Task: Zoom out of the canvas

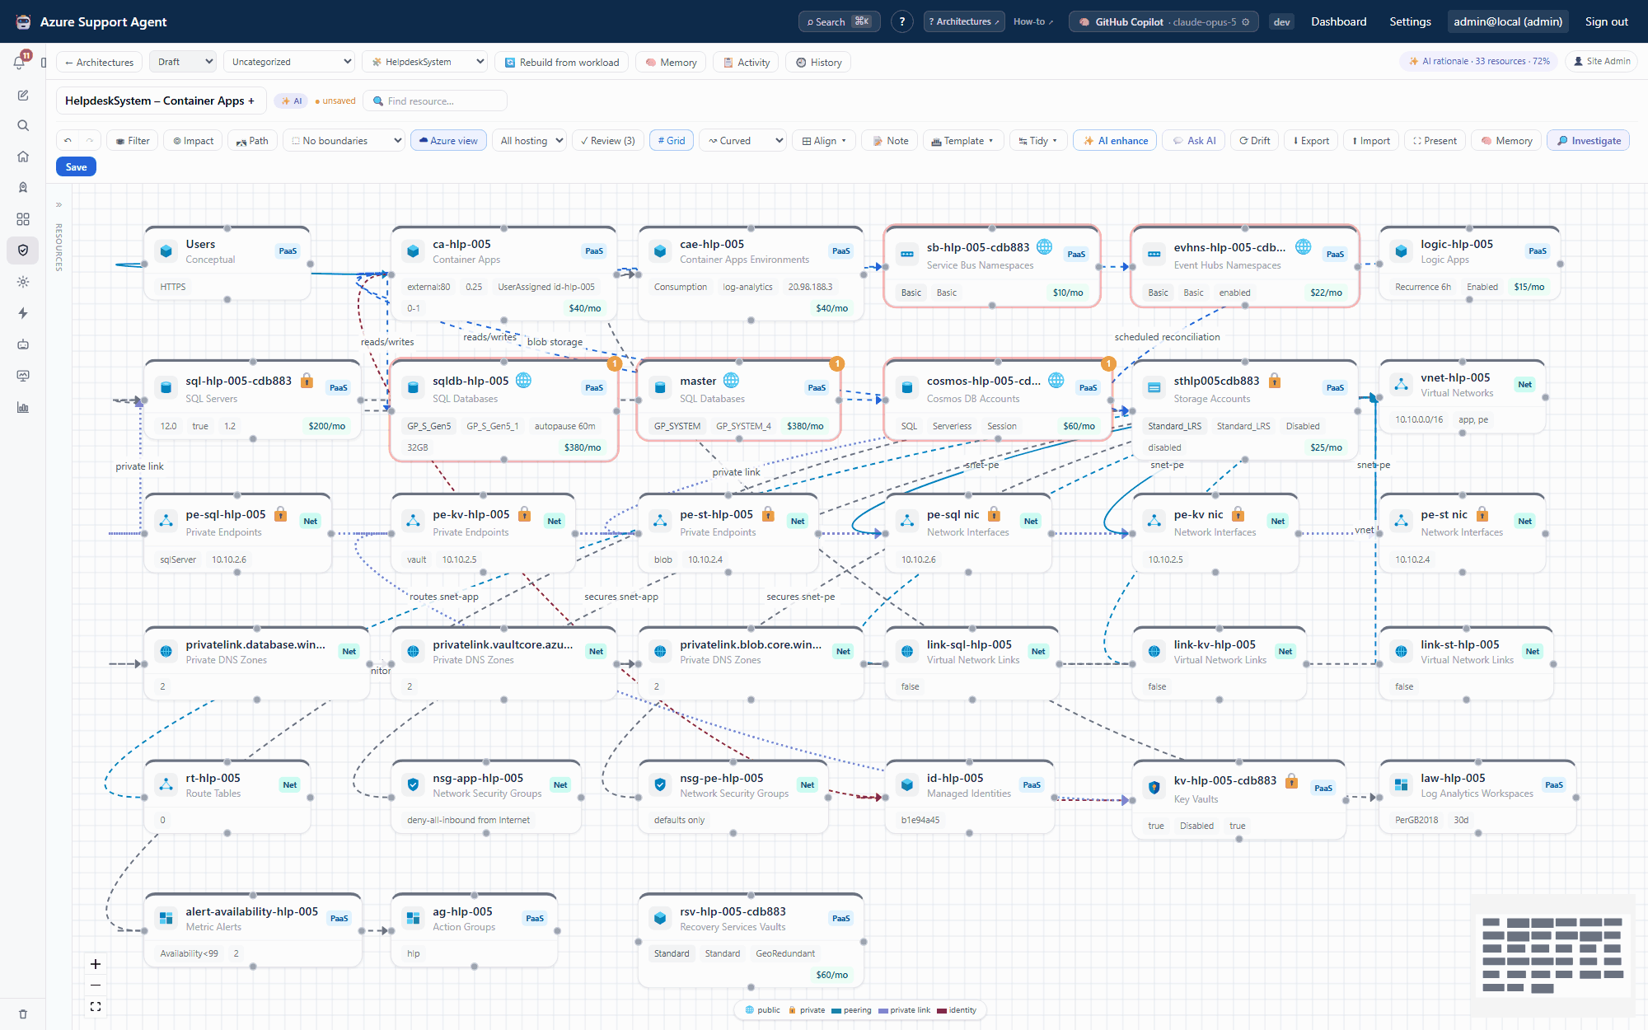Action: 96,986
